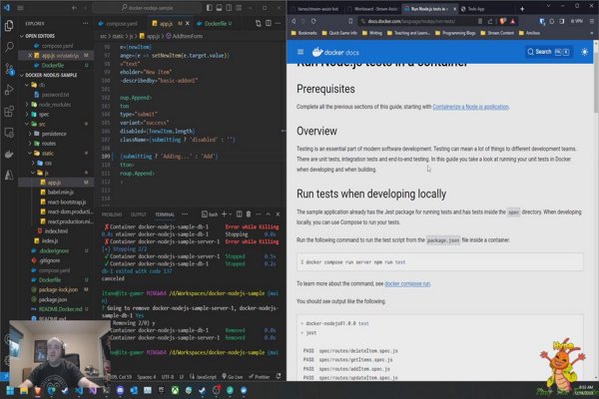The image size is (599, 399).
Task: Open the Stream Content bookmark folder
Action: tap(497, 33)
